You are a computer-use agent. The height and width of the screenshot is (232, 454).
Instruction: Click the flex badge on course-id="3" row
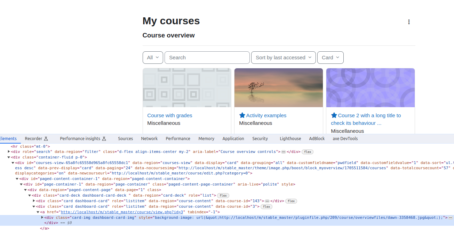click(266, 207)
